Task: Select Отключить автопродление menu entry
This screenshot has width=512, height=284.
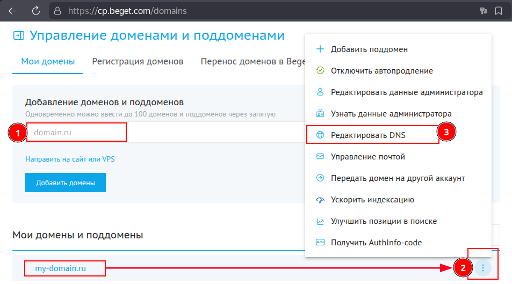Action: (x=398, y=71)
